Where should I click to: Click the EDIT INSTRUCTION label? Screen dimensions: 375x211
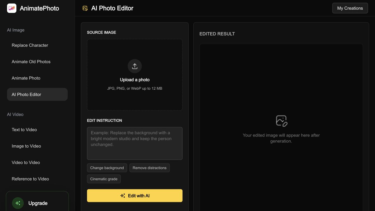point(105,120)
